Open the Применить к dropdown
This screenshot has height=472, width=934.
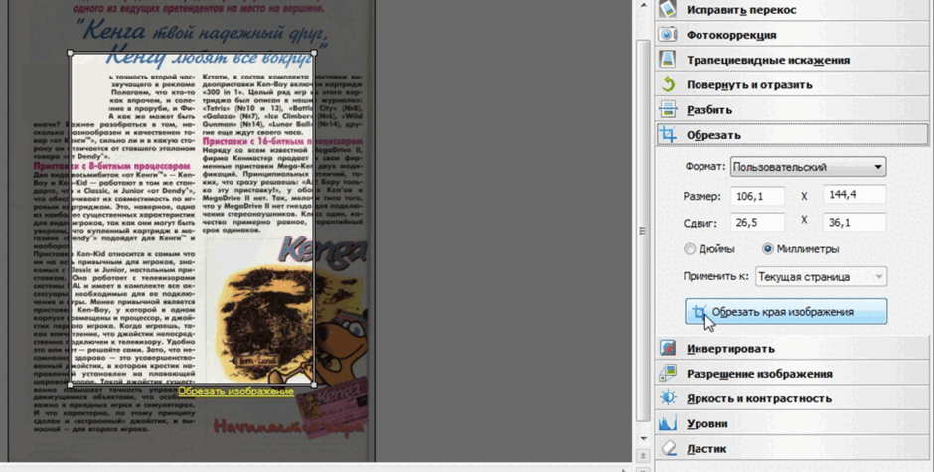click(x=821, y=276)
